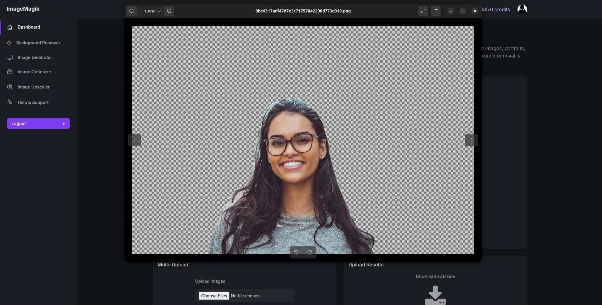The width and height of the screenshot is (602, 305).
Task: Select the Image Upscaler tool
Action: (x=33, y=87)
